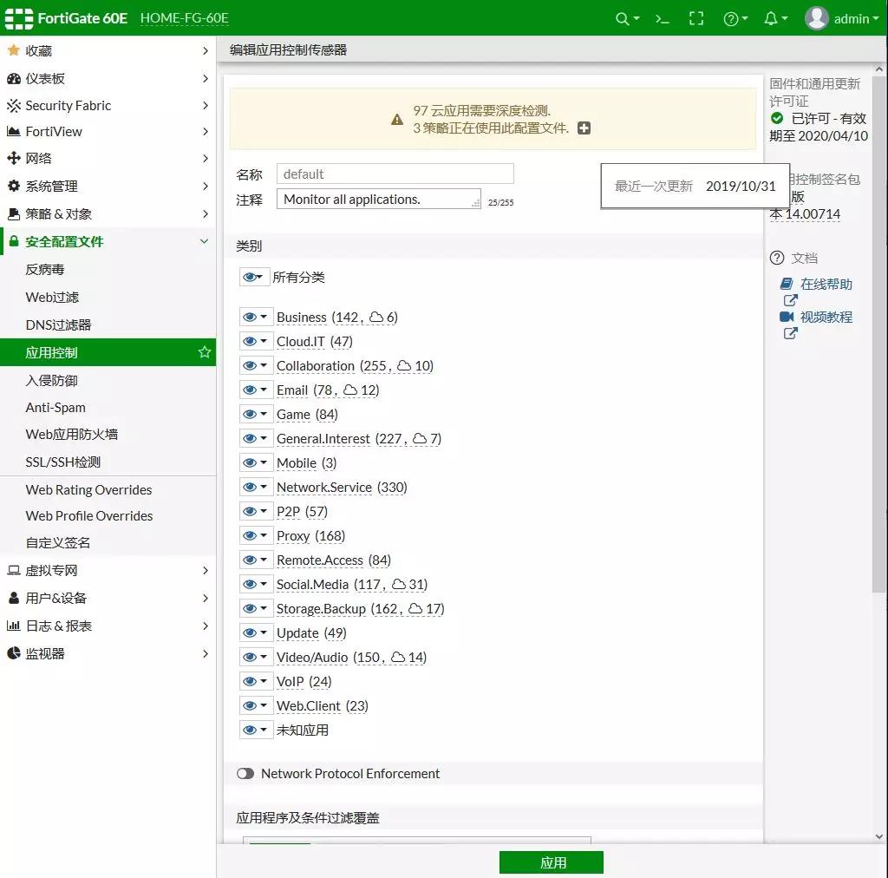Click the 系统管理 gear icon
888x878 pixels.
14,185
